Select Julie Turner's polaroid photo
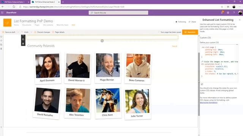 (x=137, y=101)
